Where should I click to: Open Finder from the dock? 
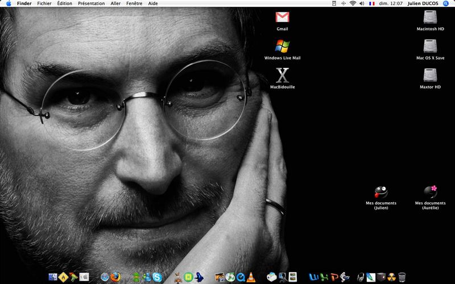coord(53,277)
